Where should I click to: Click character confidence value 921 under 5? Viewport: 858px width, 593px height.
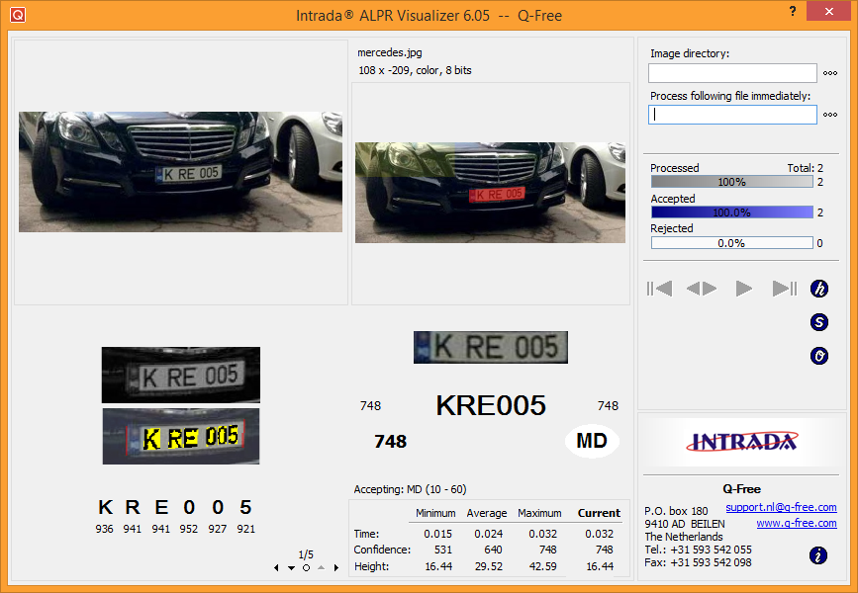point(245,529)
